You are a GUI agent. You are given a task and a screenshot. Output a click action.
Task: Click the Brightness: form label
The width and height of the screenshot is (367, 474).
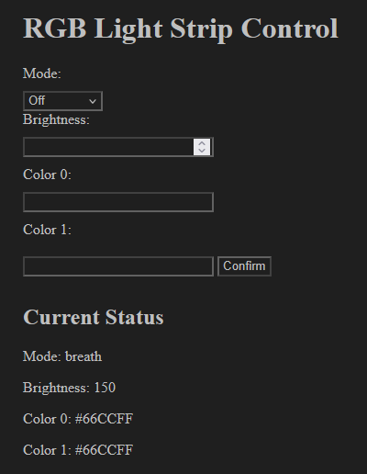tap(56, 119)
